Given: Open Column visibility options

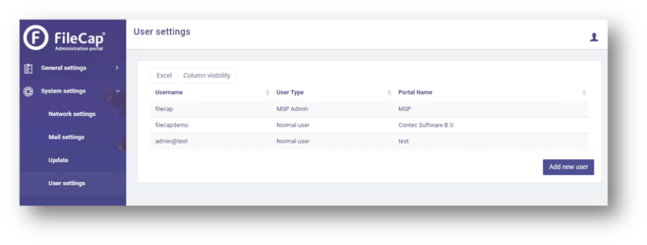Looking at the screenshot, I should (207, 76).
